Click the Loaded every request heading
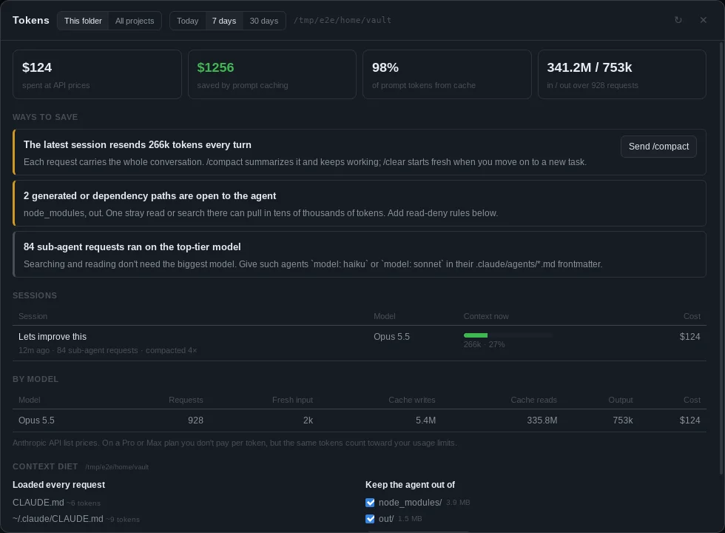The height and width of the screenshot is (533, 725). click(58, 484)
